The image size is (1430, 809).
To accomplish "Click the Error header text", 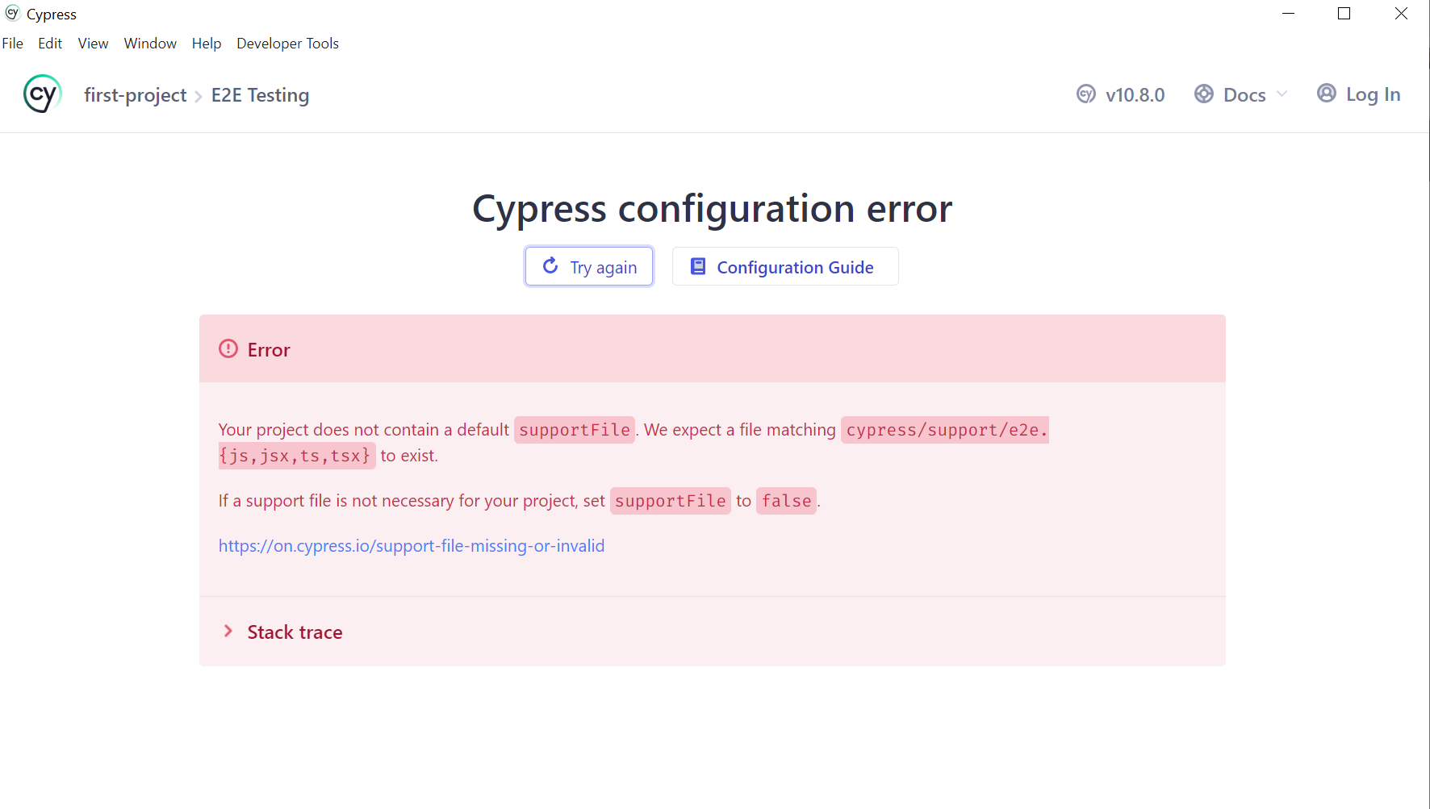I will point(269,350).
